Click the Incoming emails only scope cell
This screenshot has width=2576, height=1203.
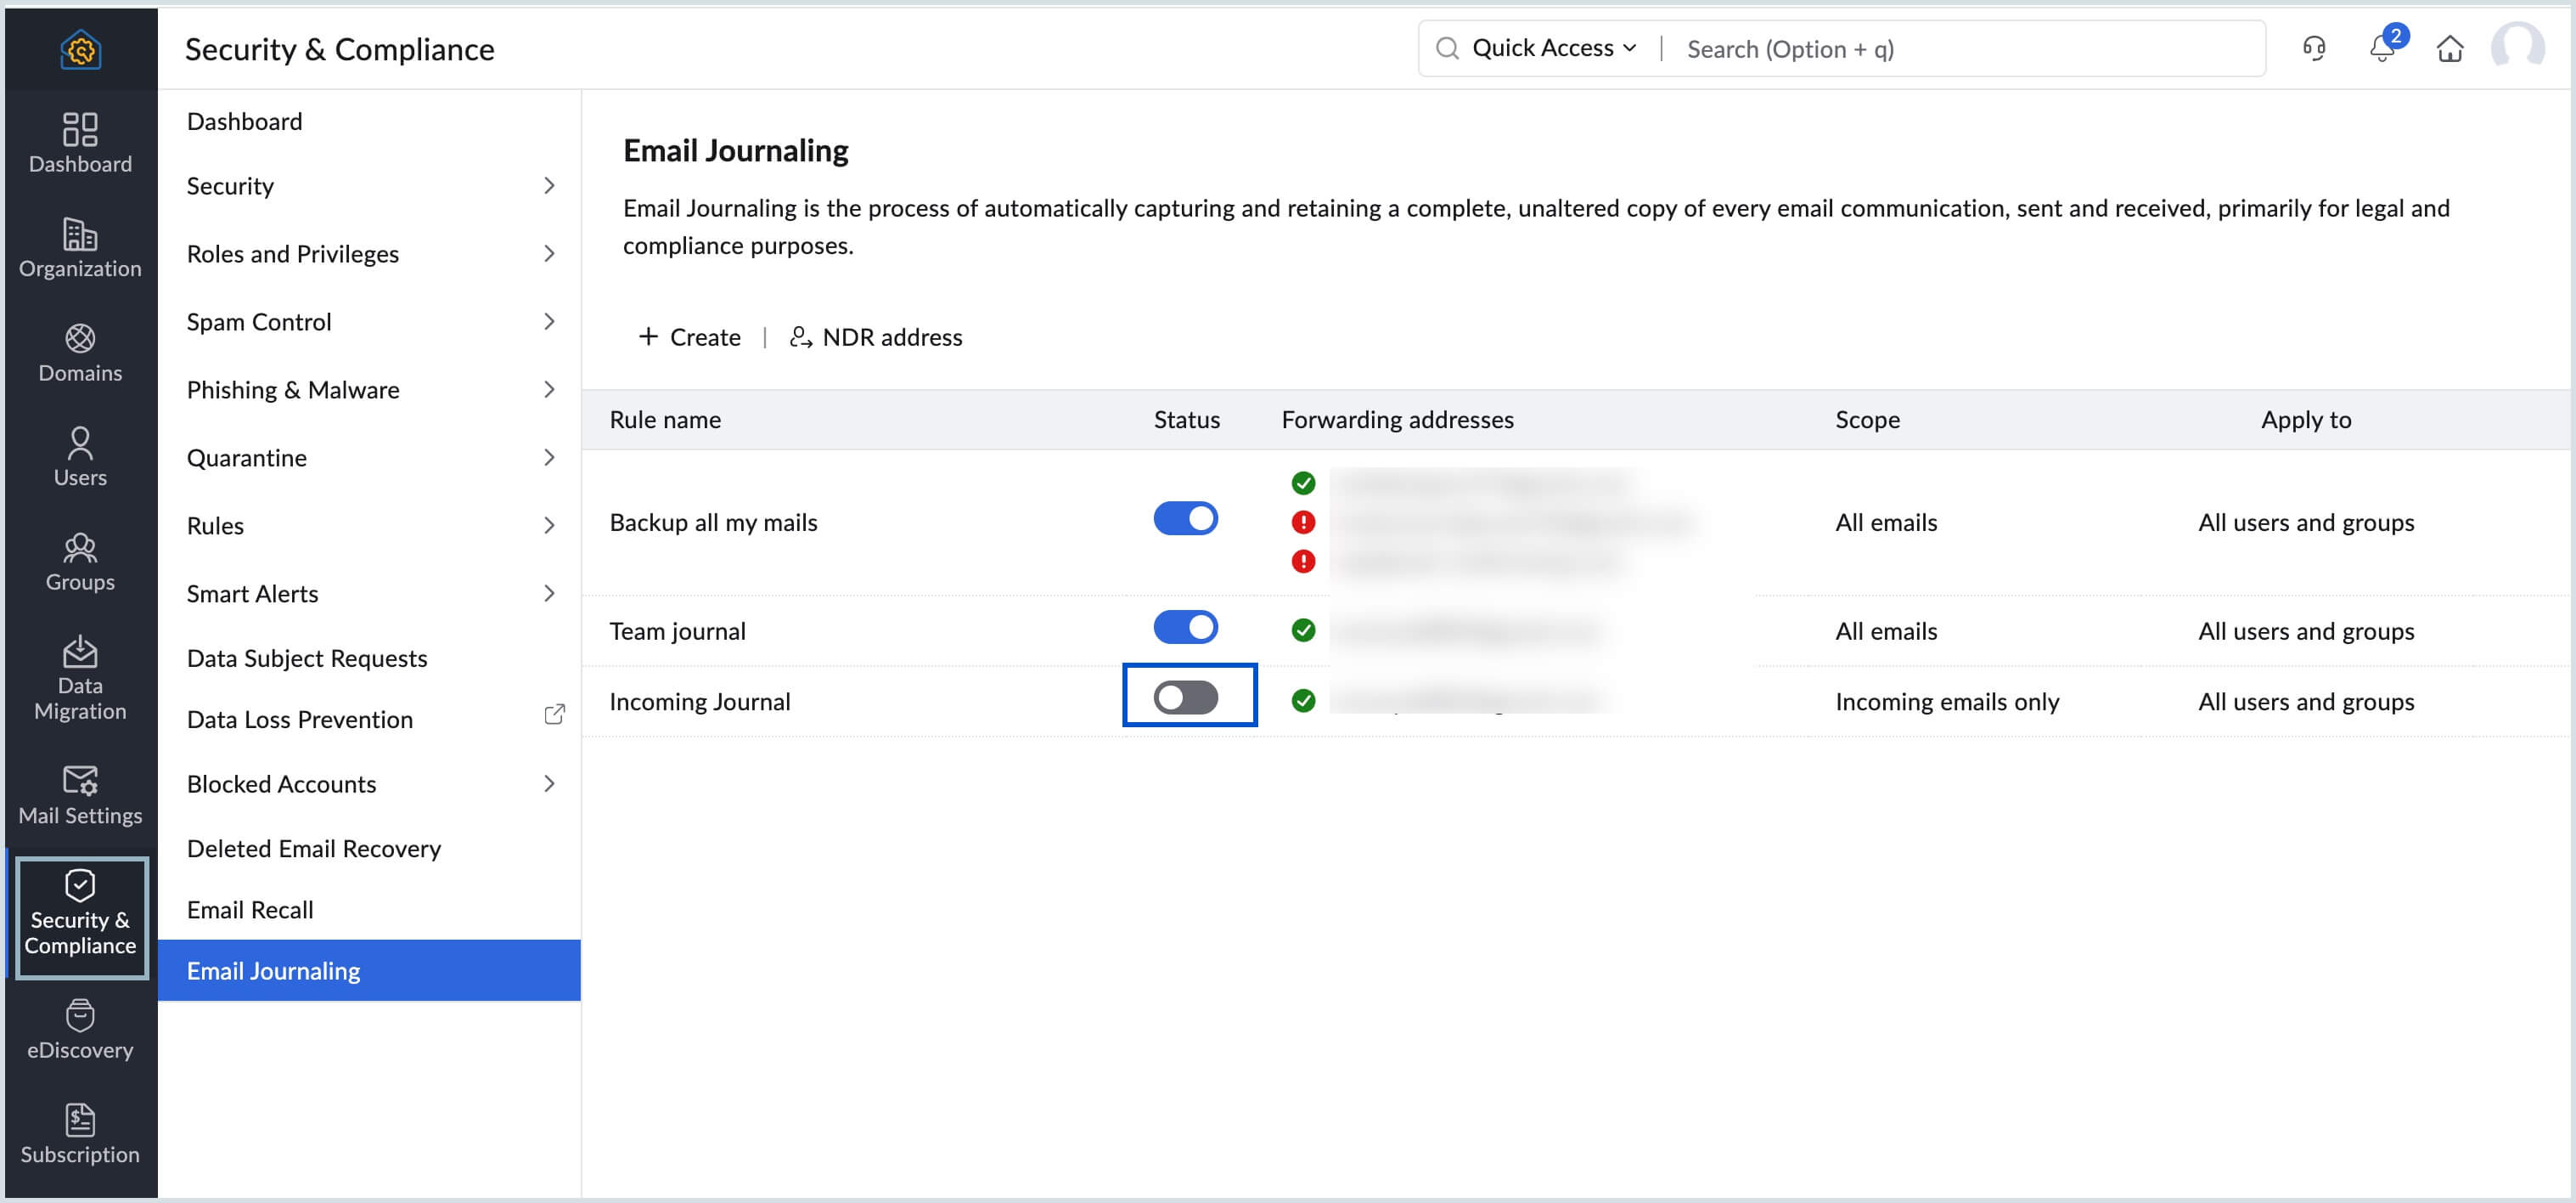(1947, 702)
